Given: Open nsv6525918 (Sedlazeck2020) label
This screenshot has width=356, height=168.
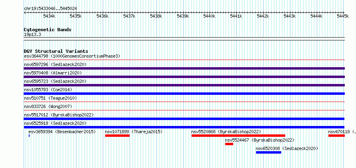Looking at the screenshot, I should tap(55, 123).
